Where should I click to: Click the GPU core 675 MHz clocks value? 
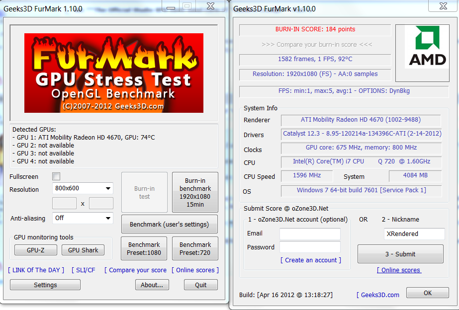362,148
